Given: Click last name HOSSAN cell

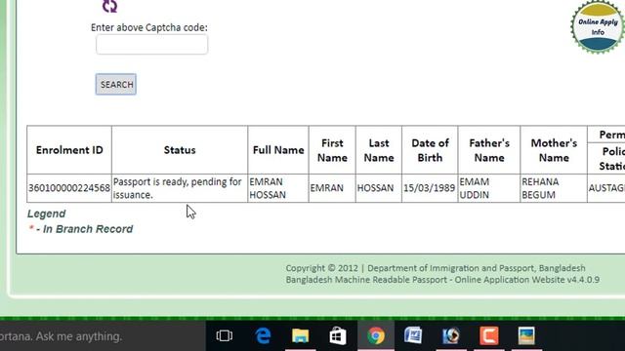Looking at the screenshot, I should click(x=379, y=188).
